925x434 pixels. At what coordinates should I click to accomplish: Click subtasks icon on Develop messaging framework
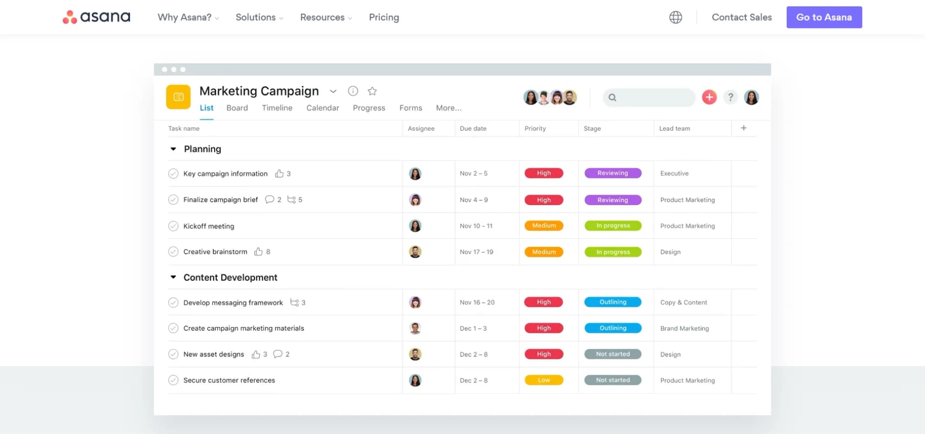pyautogui.click(x=294, y=302)
